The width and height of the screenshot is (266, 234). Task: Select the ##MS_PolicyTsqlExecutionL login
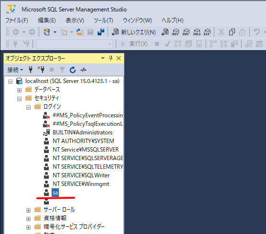click(x=88, y=124)
